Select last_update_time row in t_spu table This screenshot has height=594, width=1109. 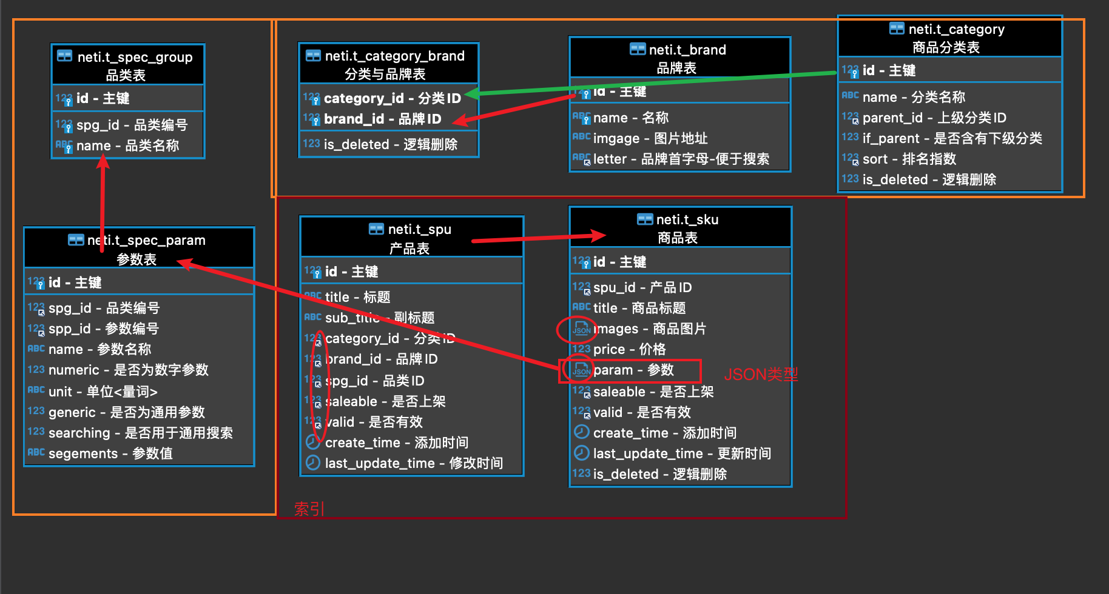(412, 463)
